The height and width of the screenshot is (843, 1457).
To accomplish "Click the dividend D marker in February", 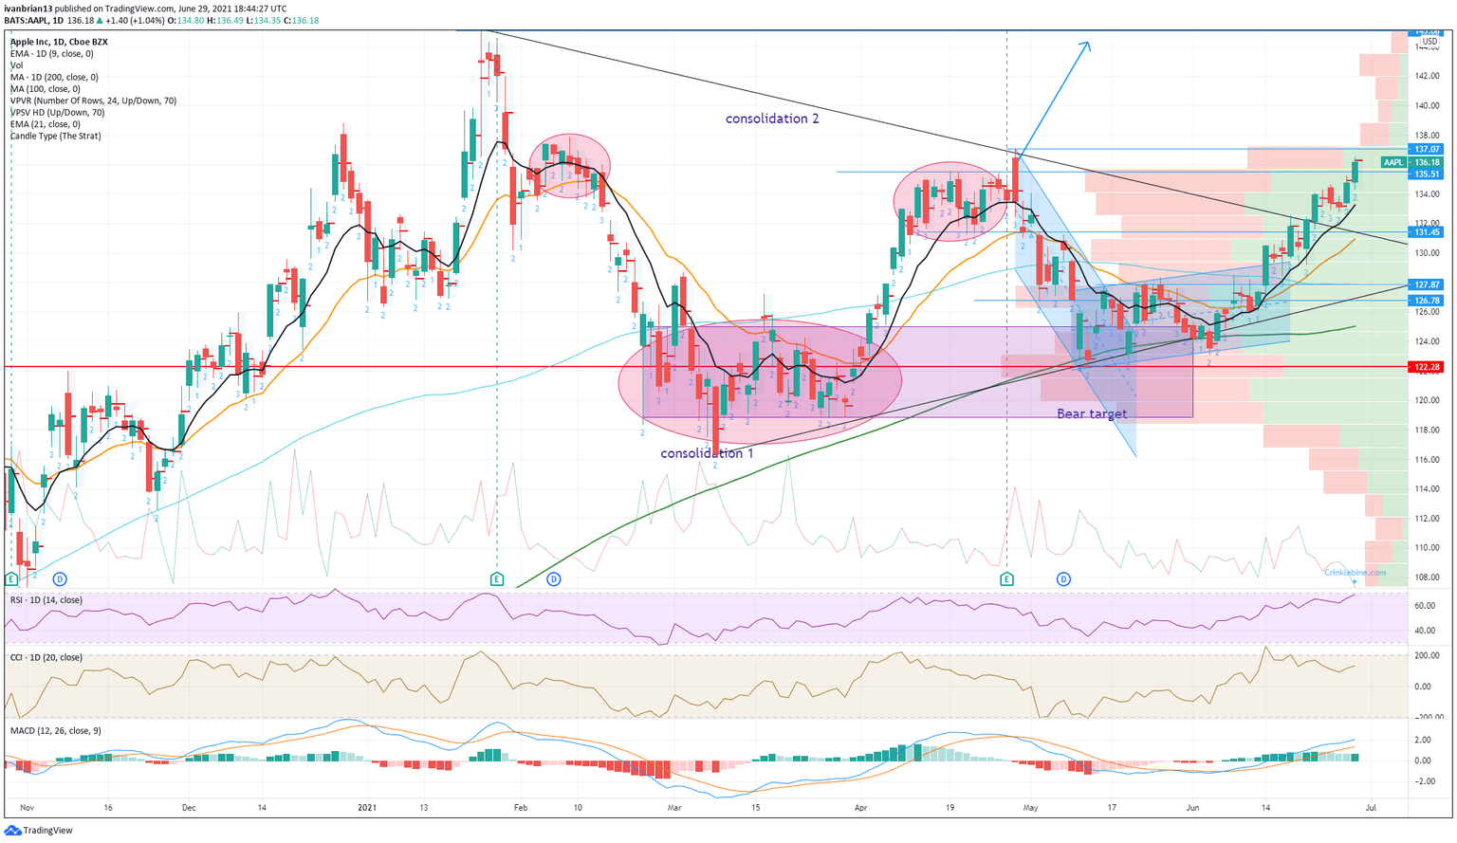I will pos(554,578).
